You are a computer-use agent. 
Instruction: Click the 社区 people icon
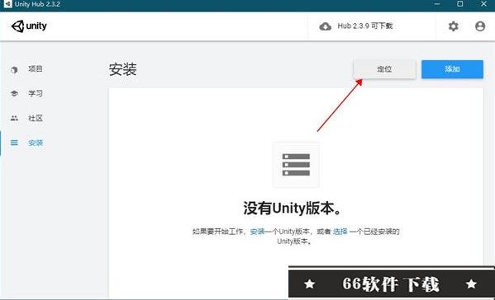(14, 119)
